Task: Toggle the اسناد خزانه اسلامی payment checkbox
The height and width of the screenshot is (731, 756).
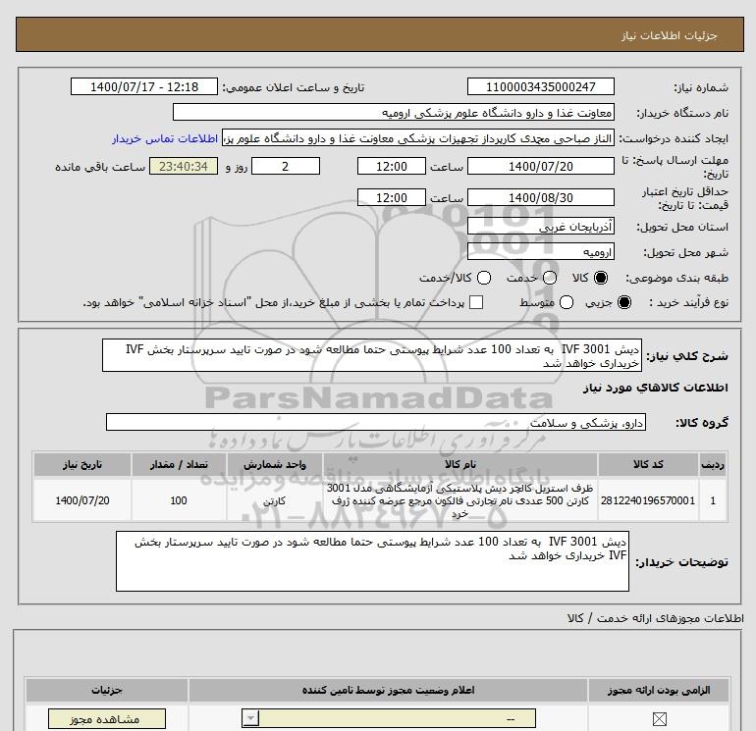Action: point(476,302)
